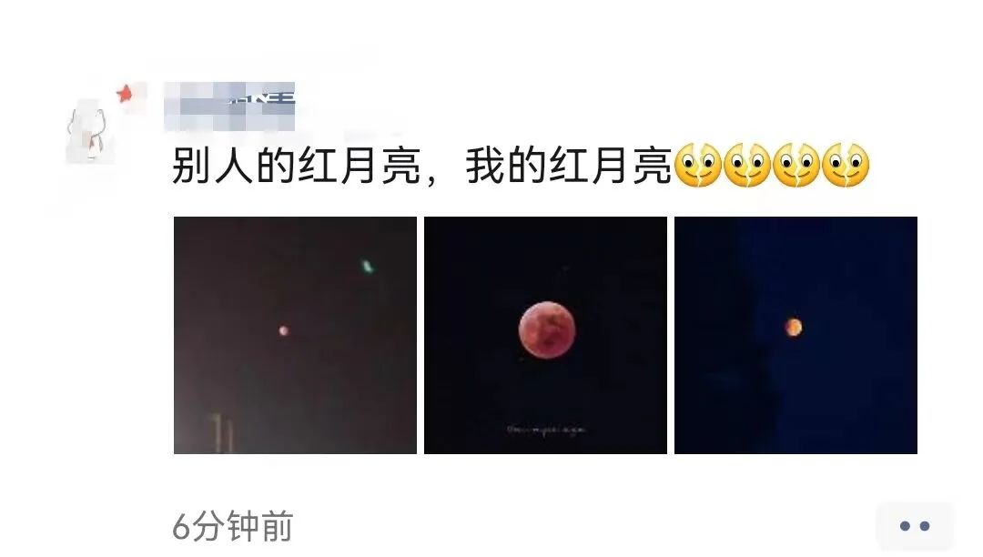Image resolution: width=983 pixels, height=557 pixels.
Task: Click the text 我的红月亮
Action: tap(568, 166)
